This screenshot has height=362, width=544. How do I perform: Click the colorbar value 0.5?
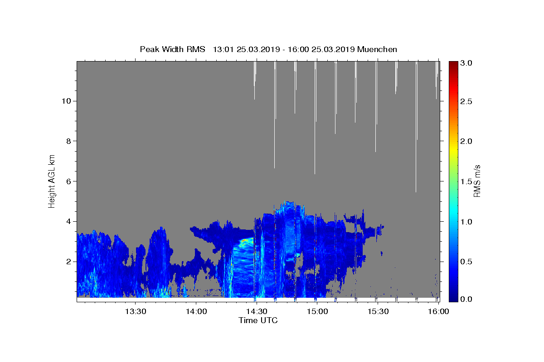click(x=466, y=262)
